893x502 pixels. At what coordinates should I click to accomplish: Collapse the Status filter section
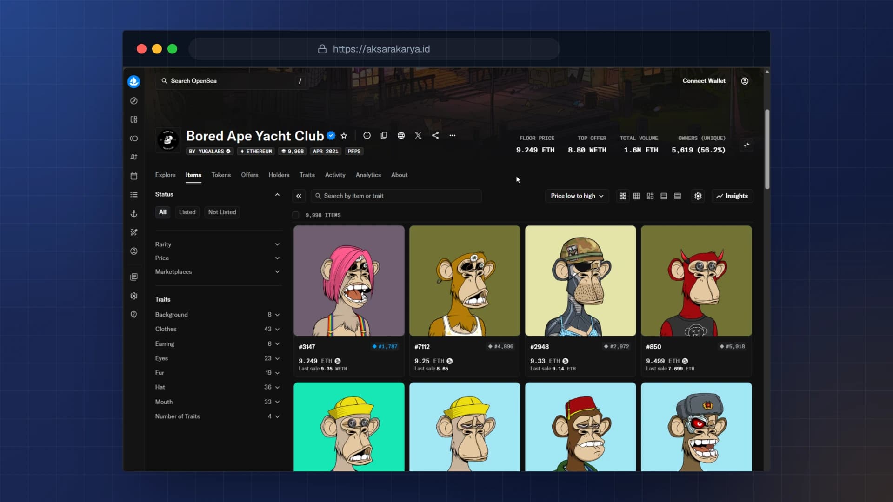click(277, 195)
